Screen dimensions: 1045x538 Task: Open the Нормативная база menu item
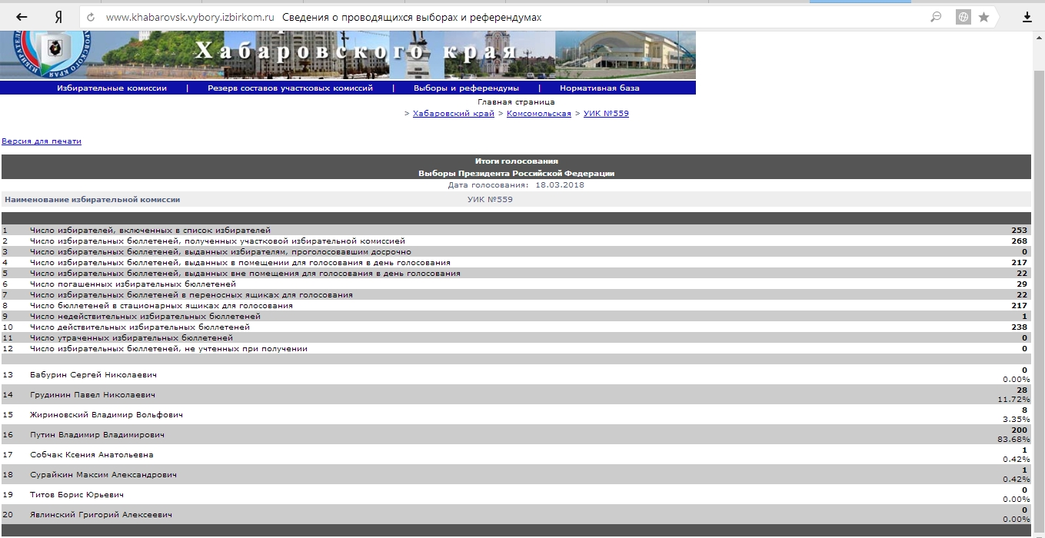coord(599,88)
